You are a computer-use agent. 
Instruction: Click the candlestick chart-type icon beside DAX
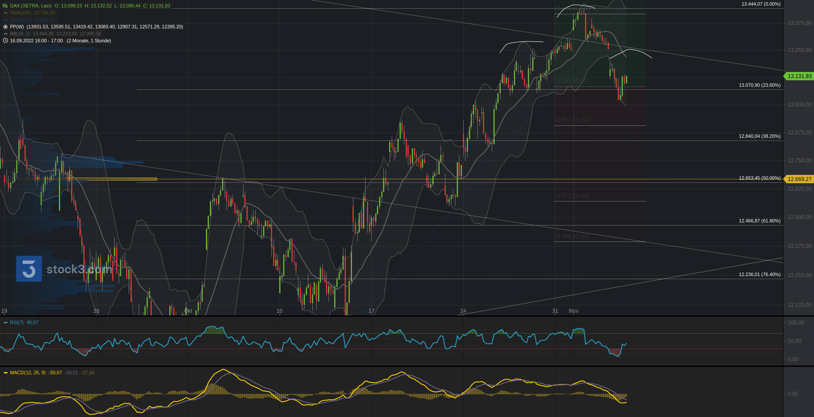[5, 6]
